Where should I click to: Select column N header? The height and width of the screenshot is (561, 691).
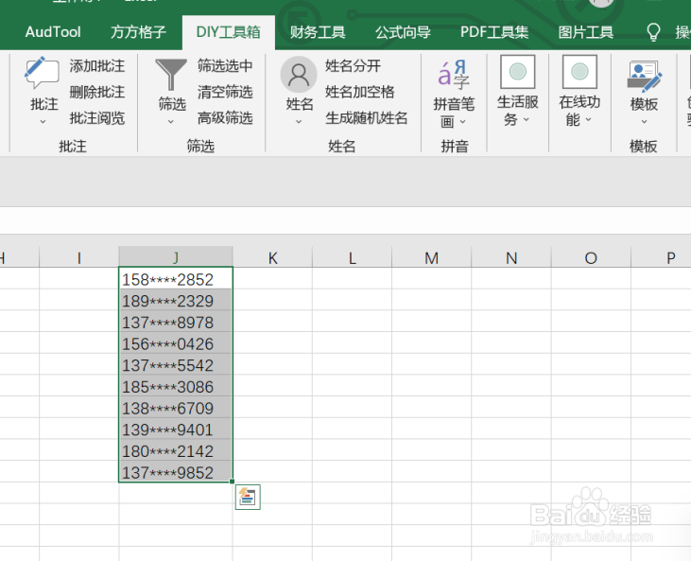511,257
